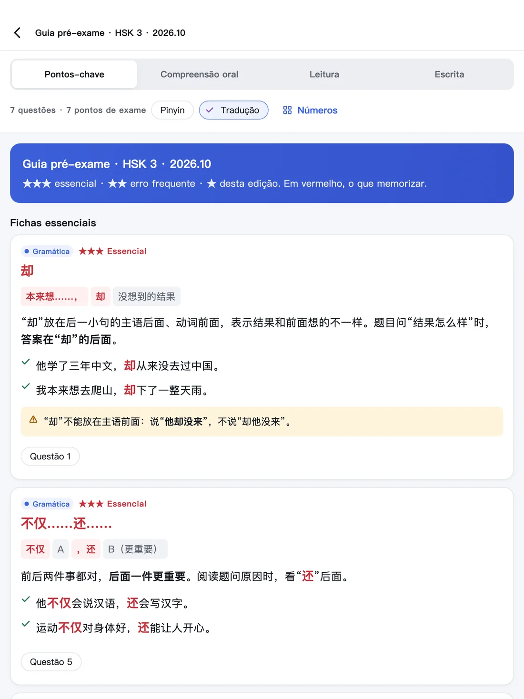The width and height of the screenshot is (524, 699).
Task: Jump to Questão 5
Action: [x=51, y=662]
